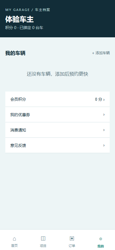Expand the chevron on 意见反馈 row
115x250 pixels.
click(104, 145)
